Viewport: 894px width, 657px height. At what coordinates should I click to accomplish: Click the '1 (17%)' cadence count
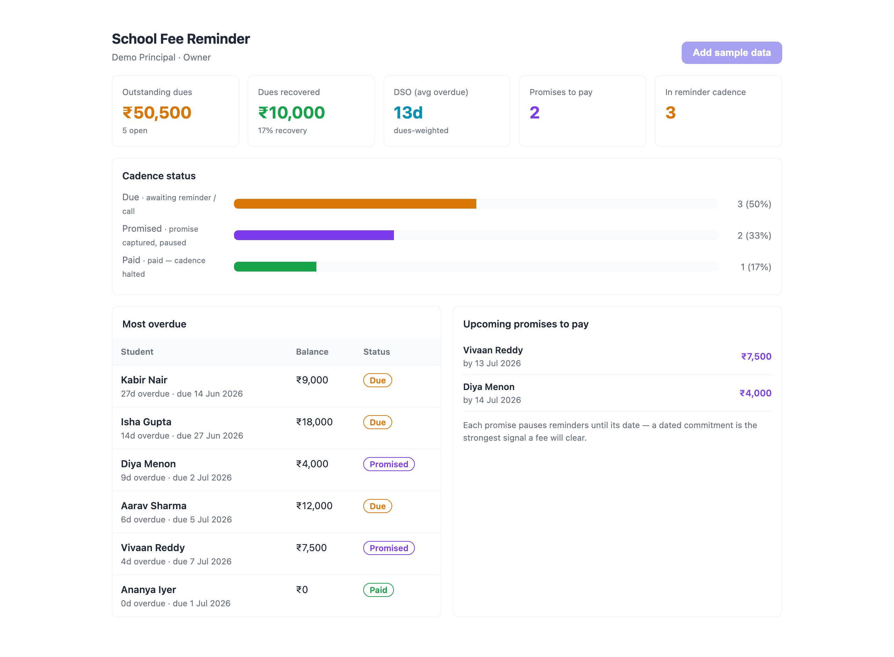(756, 267)
